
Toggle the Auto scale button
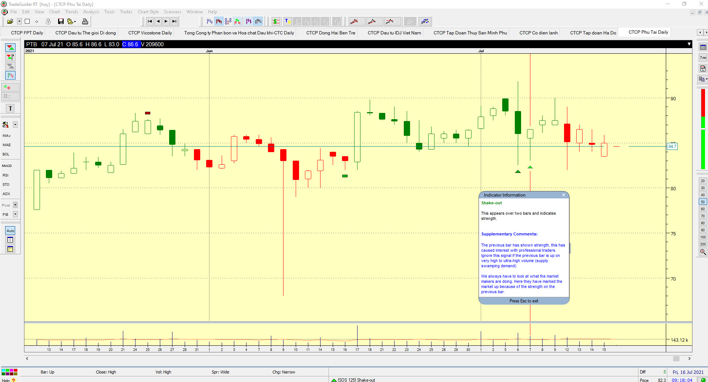click(10, 231)
